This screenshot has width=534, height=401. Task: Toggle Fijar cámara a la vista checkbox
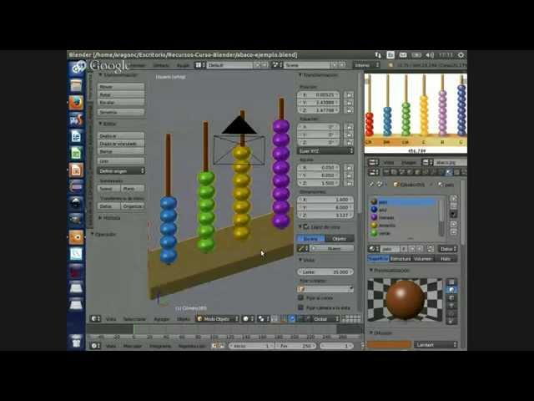(300, 307)
